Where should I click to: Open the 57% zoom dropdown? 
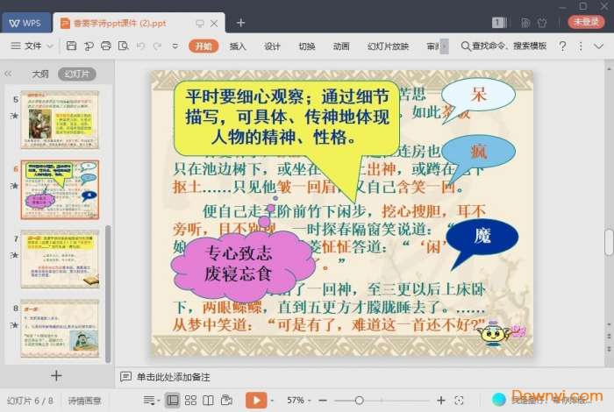299,401
